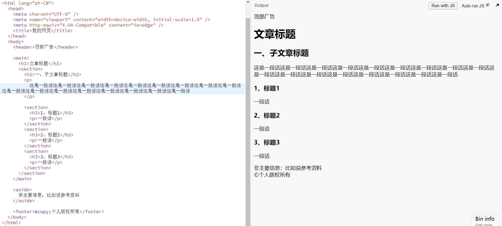502x226 pixels.
Task: Click the 非主要信息 code line in editor
Action: pyautogui.click(x=49, y=195)
